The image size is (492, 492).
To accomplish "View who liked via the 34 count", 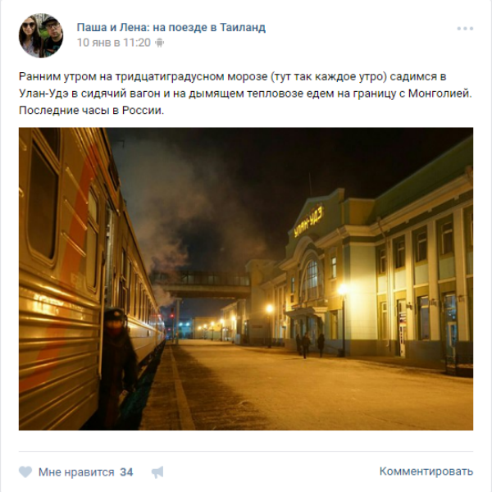I will 126,472.
